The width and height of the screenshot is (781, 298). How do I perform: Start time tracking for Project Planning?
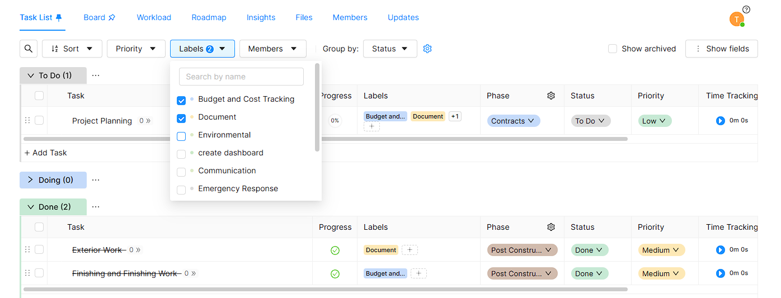pos(720,121)
